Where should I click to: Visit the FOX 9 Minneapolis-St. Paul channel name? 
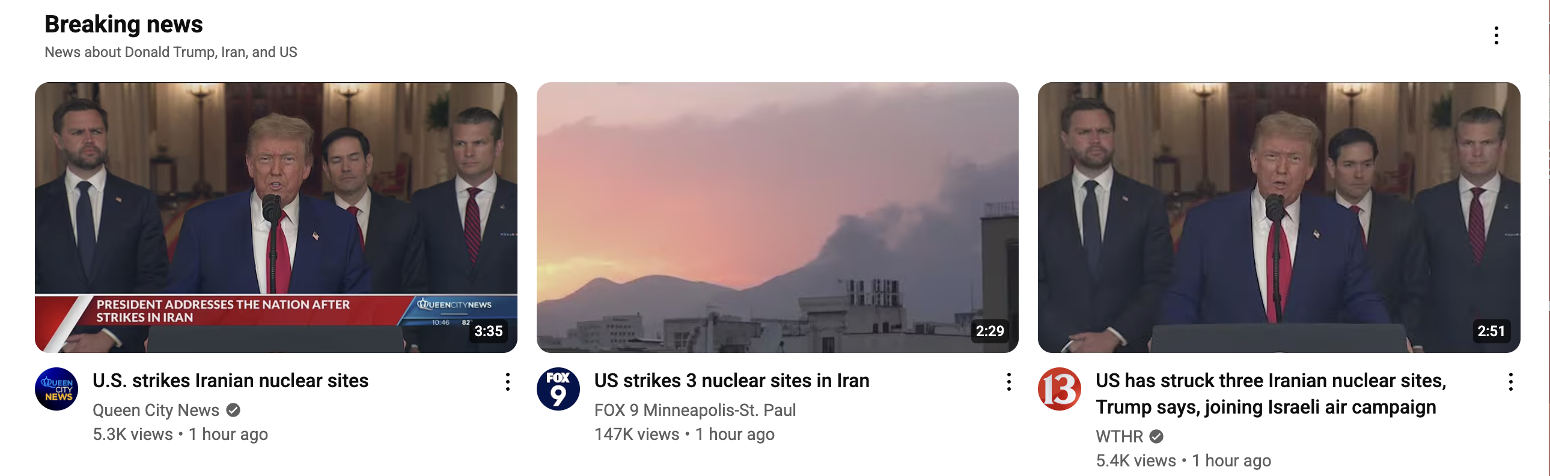pos(695,410)
